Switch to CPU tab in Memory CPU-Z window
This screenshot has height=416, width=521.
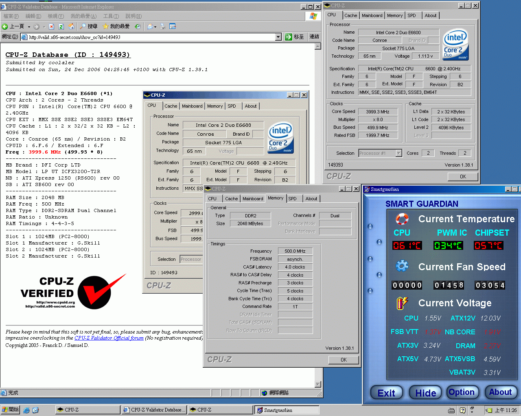(212, 199)
